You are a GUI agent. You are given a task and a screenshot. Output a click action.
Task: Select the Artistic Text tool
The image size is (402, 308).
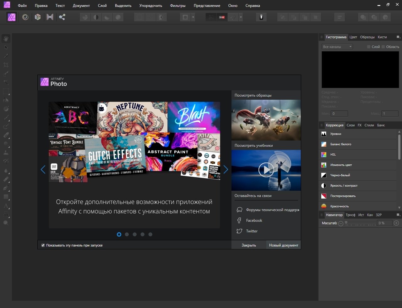(6, 206)
